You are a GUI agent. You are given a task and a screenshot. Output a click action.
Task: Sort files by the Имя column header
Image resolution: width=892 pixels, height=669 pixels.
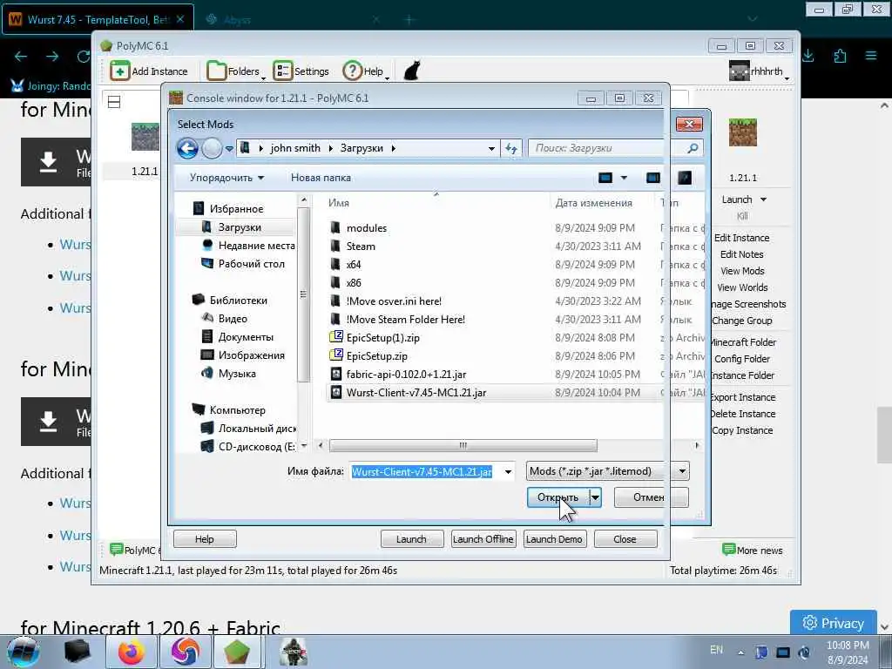437,202
